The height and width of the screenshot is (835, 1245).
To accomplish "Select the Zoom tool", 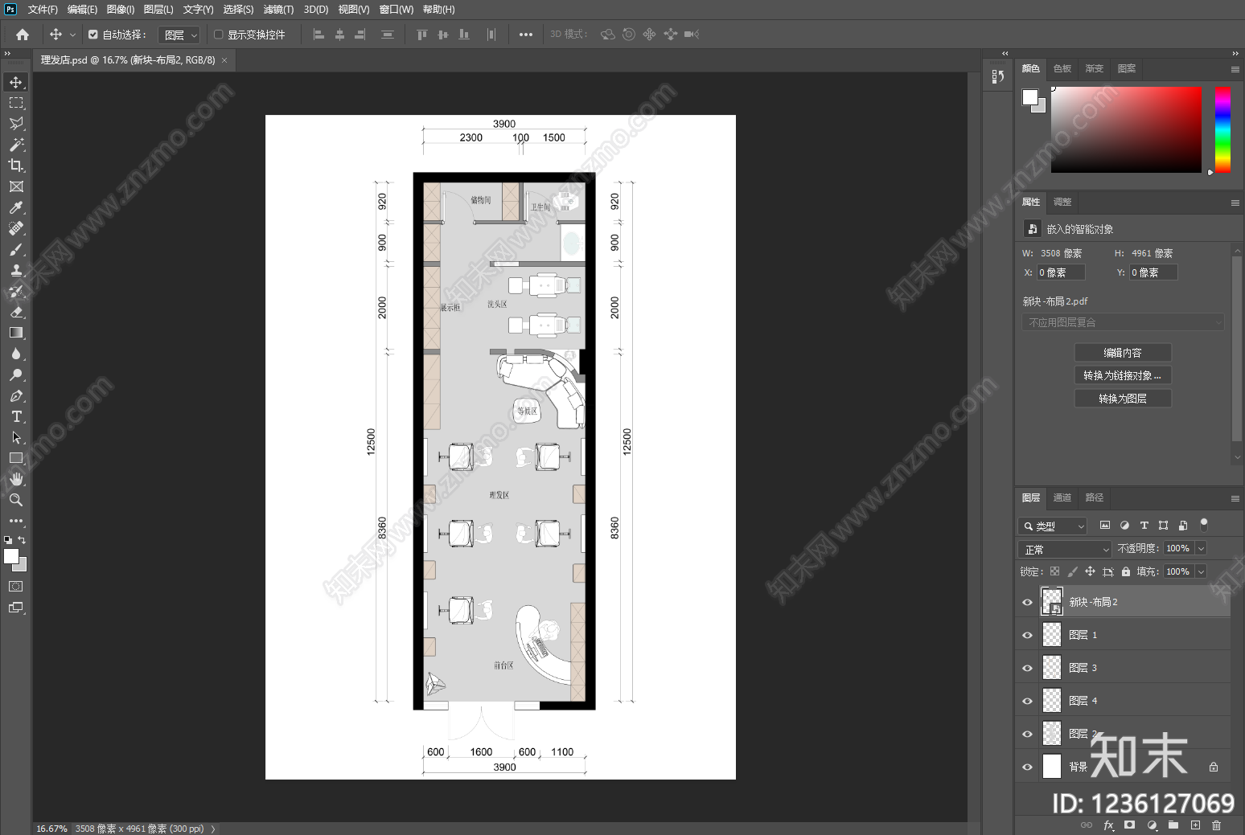I will [16, 500].
